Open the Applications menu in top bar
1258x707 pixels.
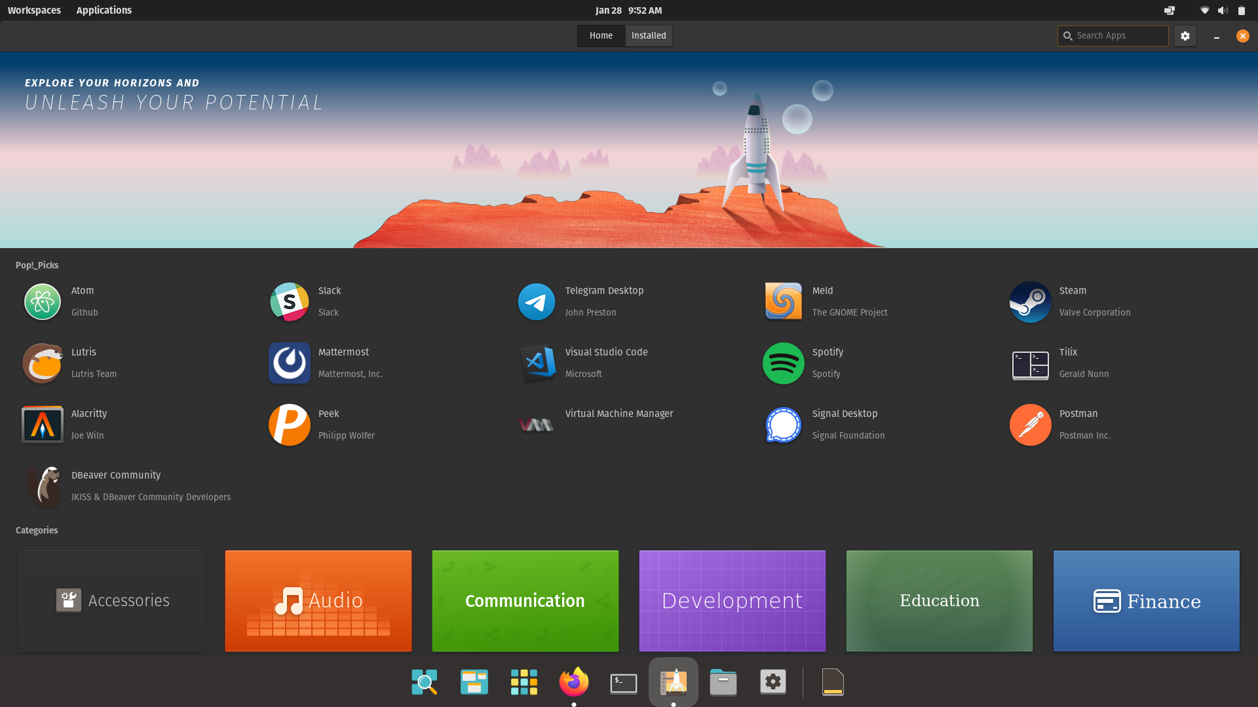coord(104,10)
